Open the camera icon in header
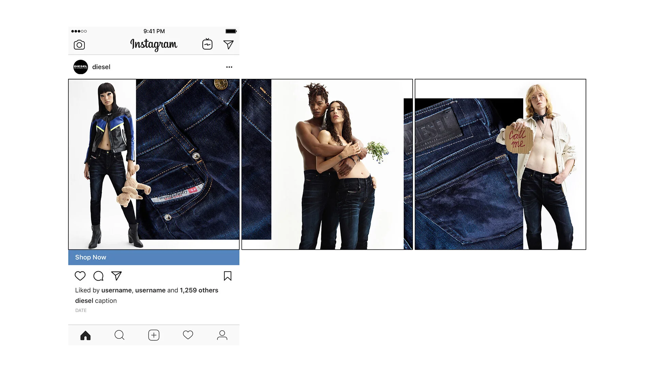This screenshot has height=367, width=654. [x=79, y=45]
